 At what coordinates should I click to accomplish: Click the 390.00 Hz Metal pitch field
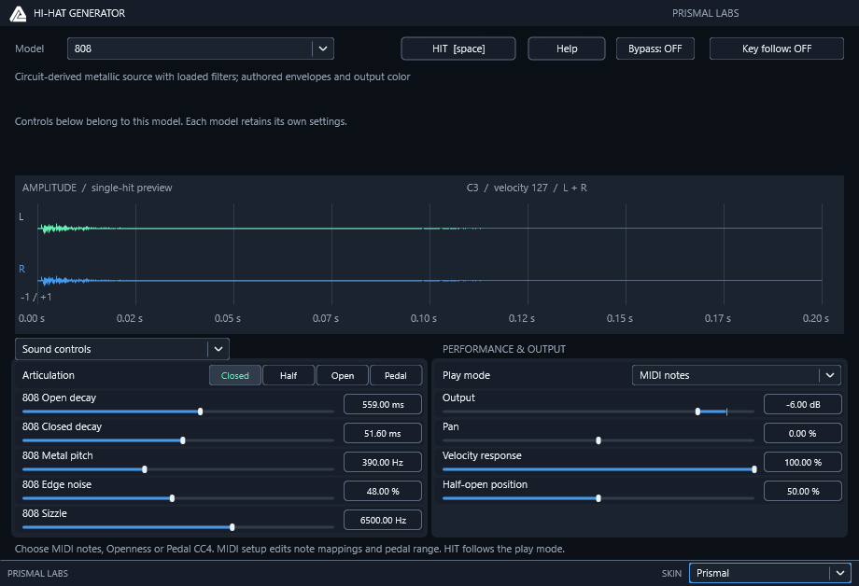383,463
